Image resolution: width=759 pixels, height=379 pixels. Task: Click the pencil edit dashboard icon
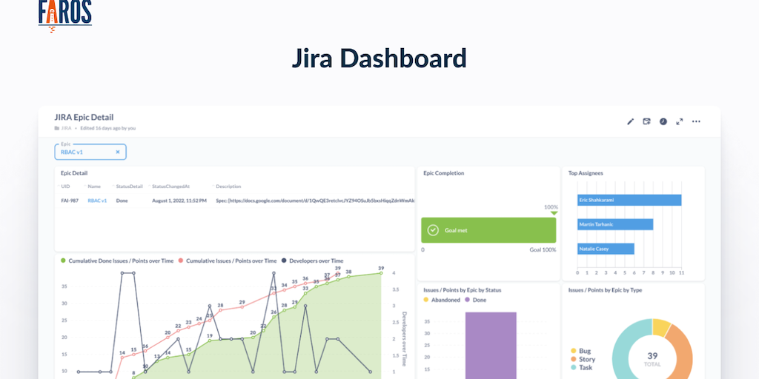(x=630, y=122)
